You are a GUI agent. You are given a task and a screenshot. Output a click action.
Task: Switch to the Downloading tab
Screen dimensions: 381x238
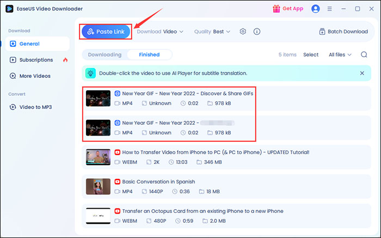pyautogui.click(x=105, y=54)
